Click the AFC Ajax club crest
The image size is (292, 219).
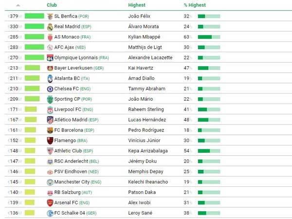[50, 47]
